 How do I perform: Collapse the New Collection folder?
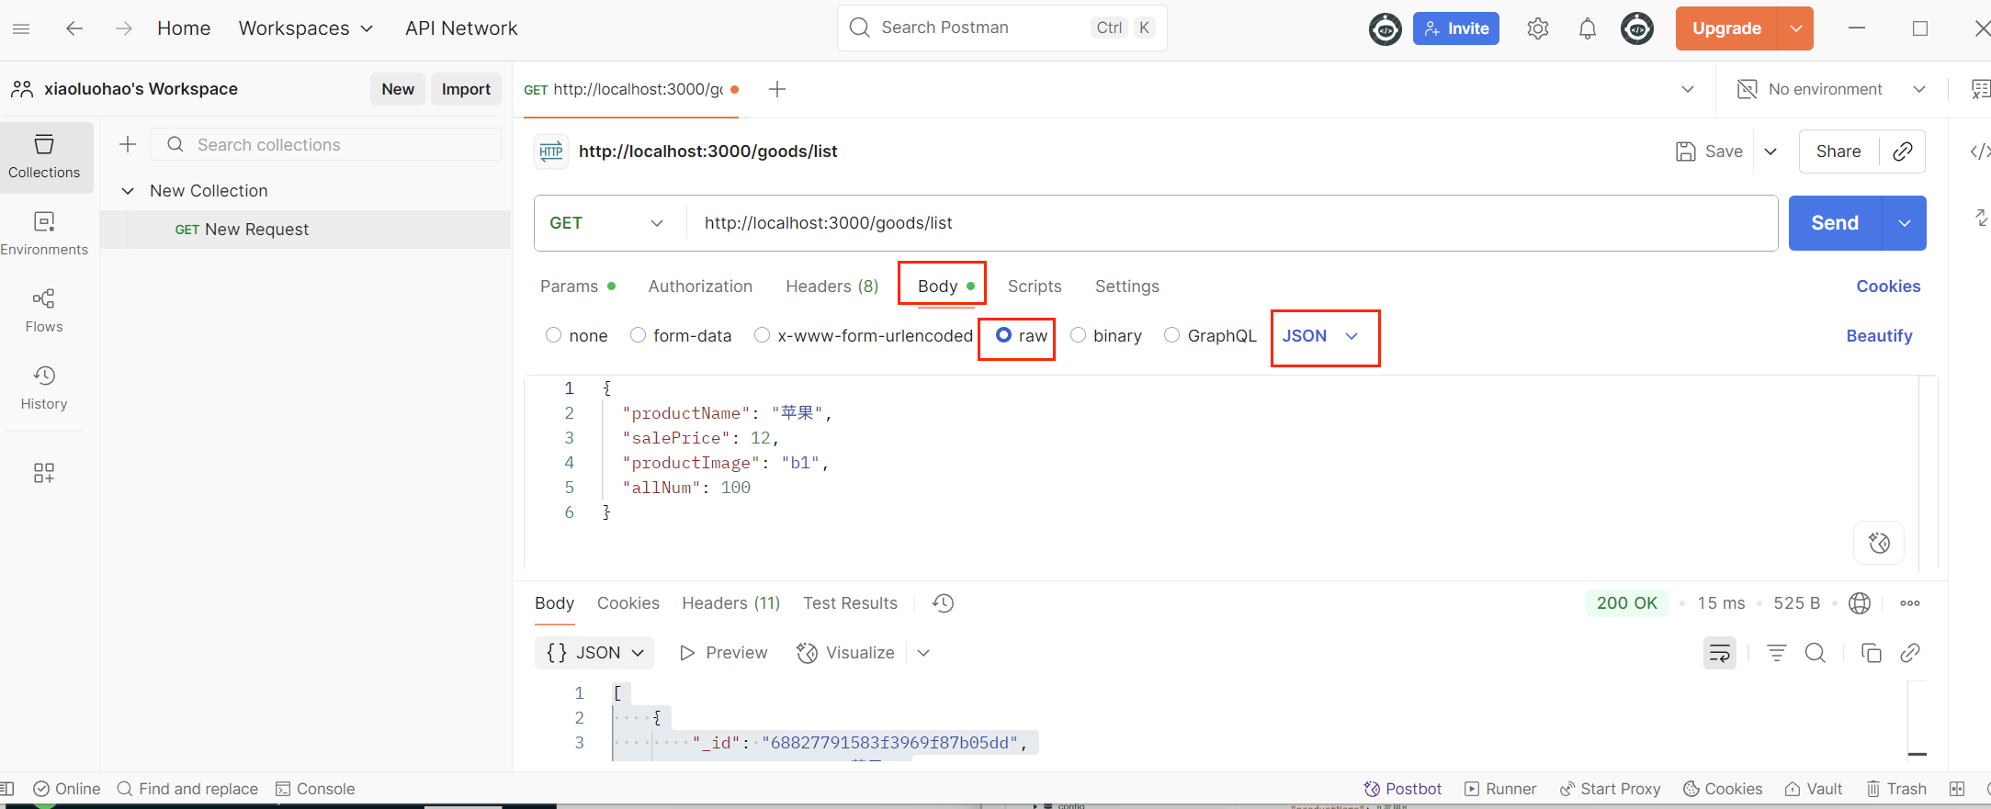point(128,191)
